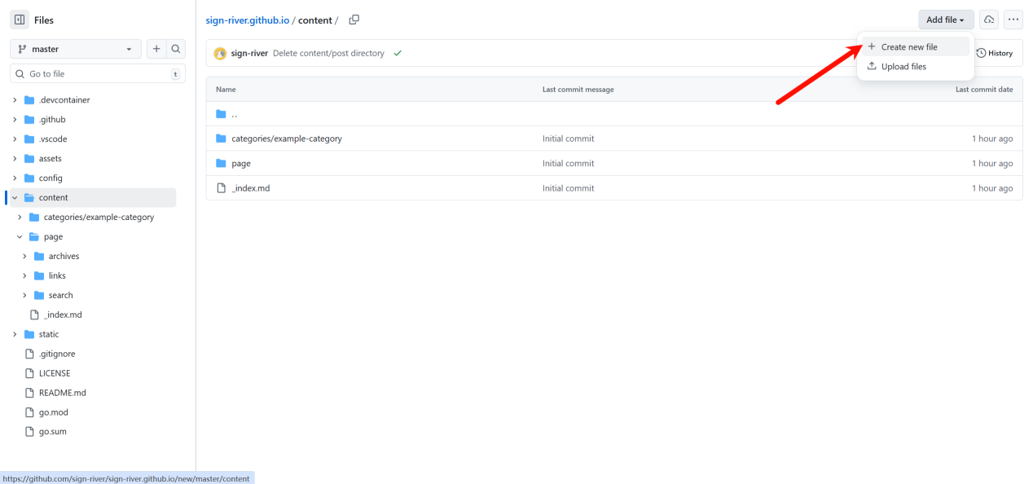Choose Upload files menu item

pyautogui.click(x=916, y=67)
